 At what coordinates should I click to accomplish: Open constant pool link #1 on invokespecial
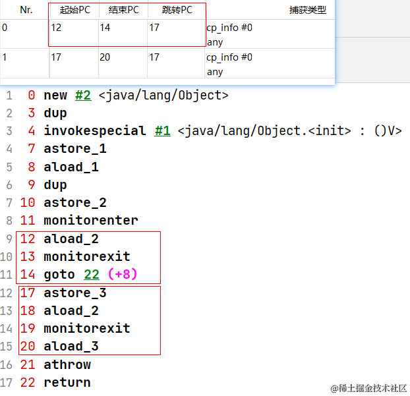click(163, 130)
